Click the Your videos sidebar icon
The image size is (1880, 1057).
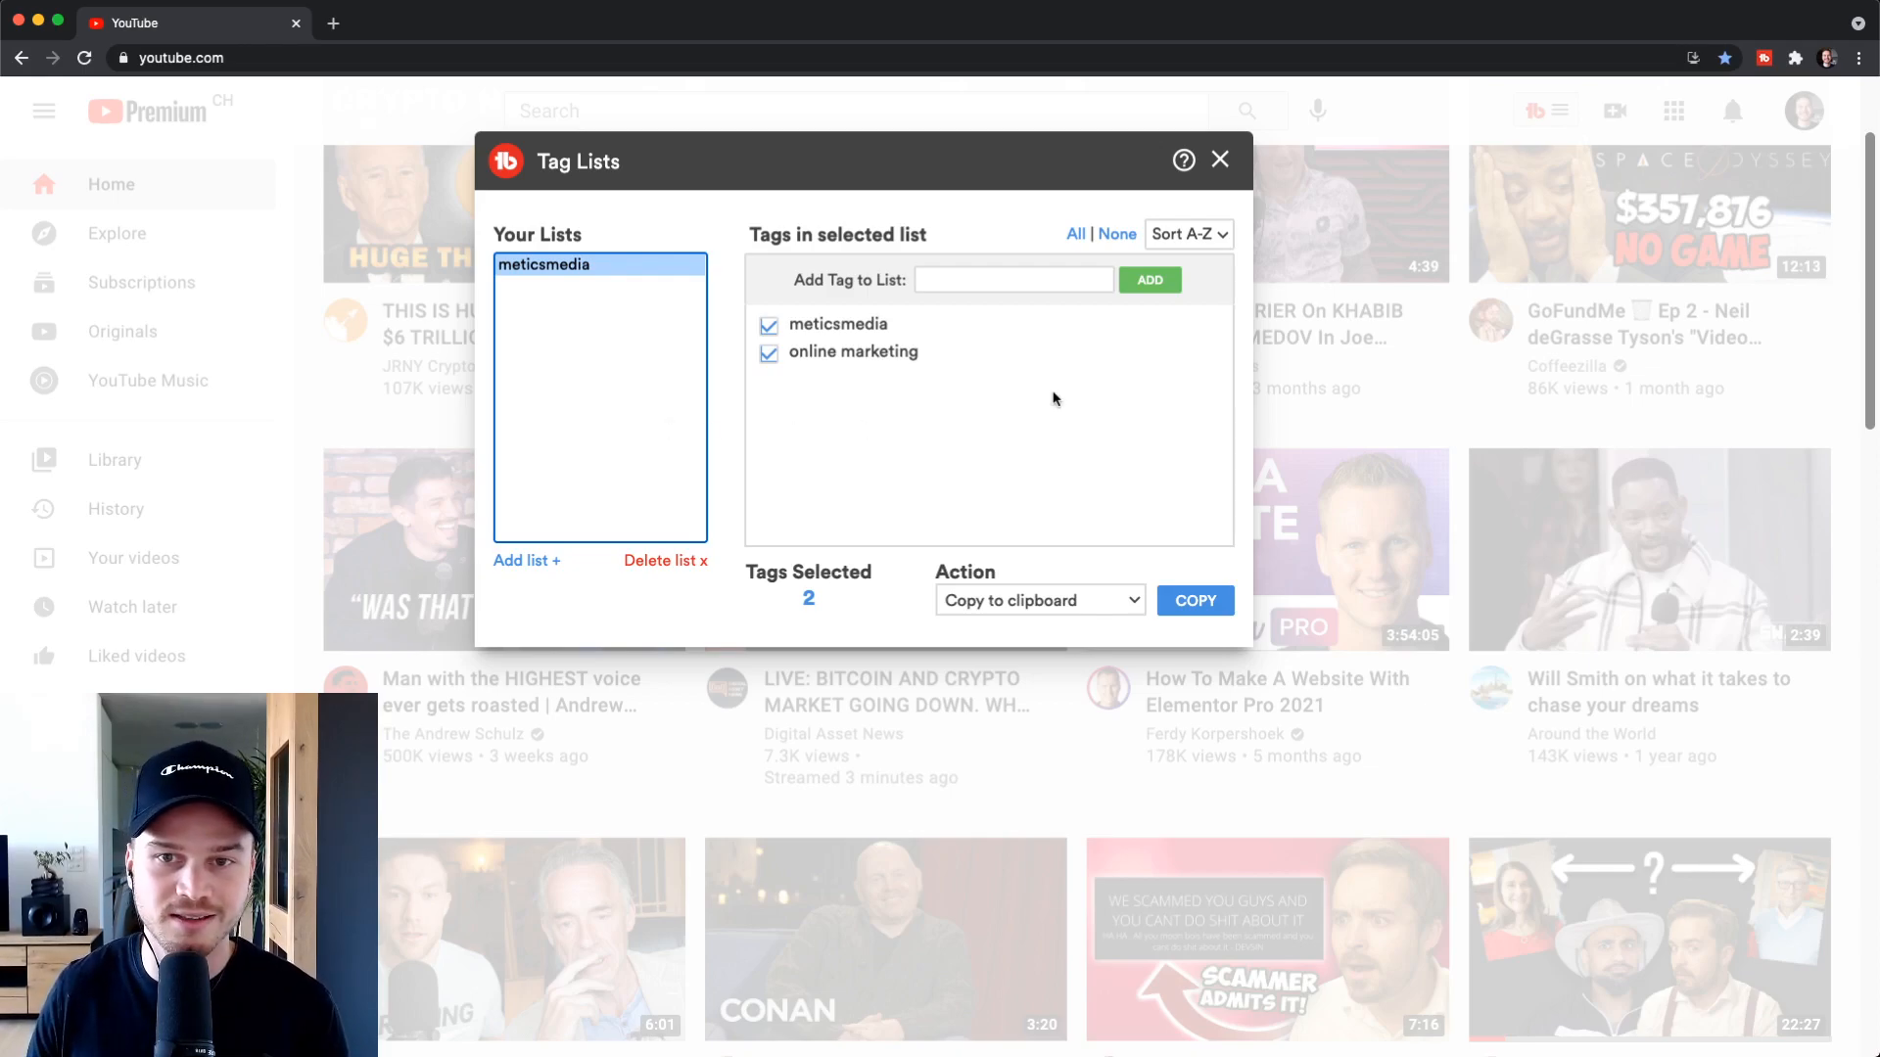pyautogui.click(x=44, y=558)
